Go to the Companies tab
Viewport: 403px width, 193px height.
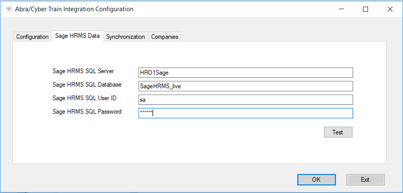tap(165, 37)
